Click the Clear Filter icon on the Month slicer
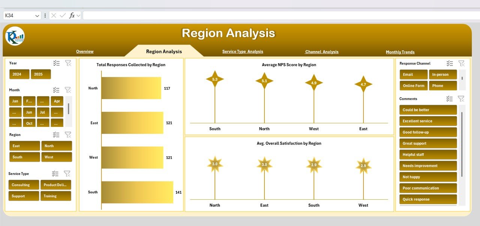The height and width of the screenshot is (226, 480). (68, 90)
